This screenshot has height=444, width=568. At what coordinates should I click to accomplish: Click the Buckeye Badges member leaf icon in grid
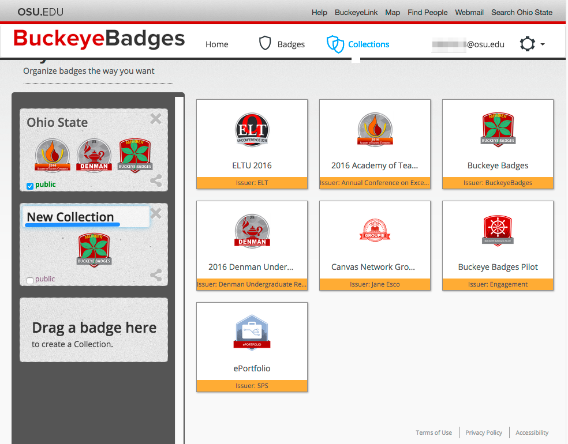click(498, 130)
